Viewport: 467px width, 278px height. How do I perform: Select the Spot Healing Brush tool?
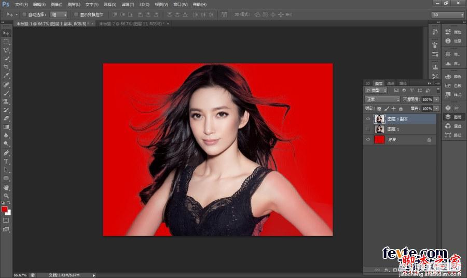pyautogui.click(x=6, y=85)
